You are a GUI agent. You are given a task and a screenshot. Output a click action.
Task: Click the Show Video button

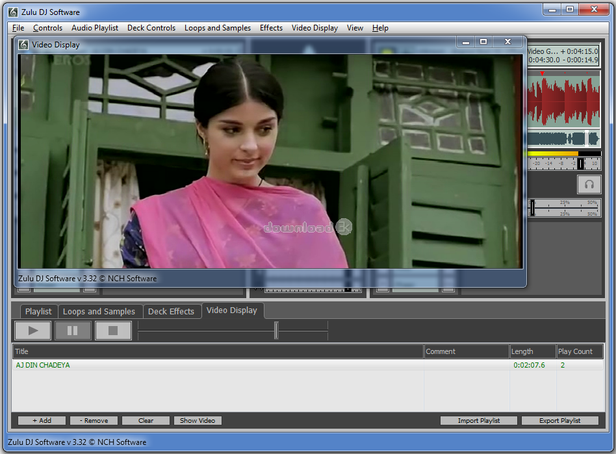click(x=198, y=421)
